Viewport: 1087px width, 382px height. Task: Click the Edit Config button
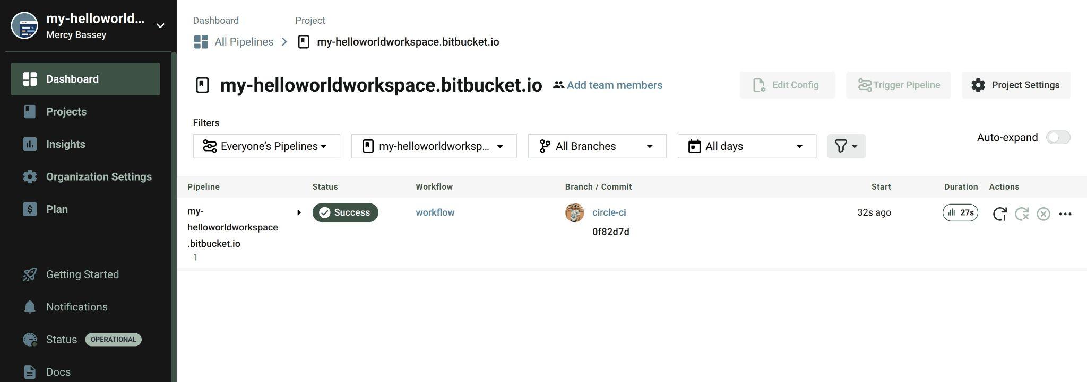point(787,85)
